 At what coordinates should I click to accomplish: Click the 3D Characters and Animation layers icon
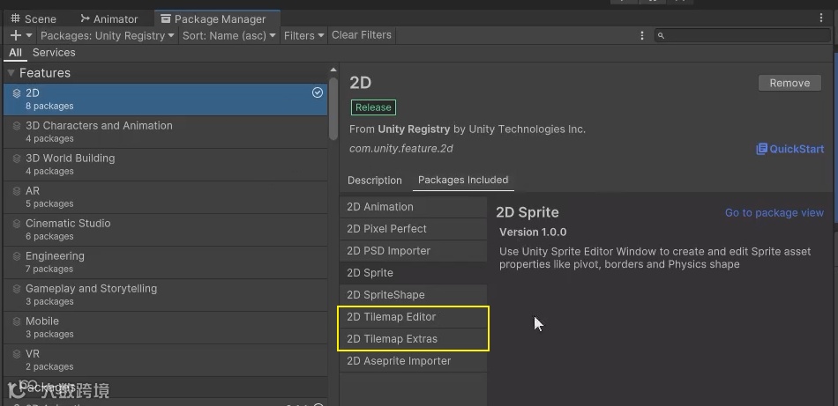(x=17, y=126)
